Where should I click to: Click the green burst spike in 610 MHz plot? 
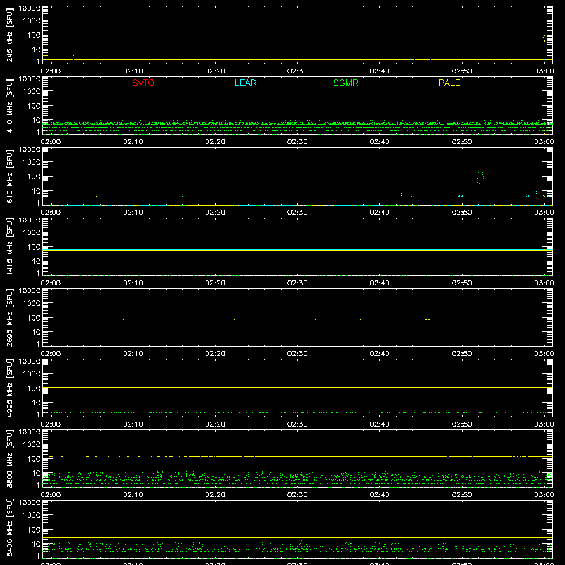481,179
